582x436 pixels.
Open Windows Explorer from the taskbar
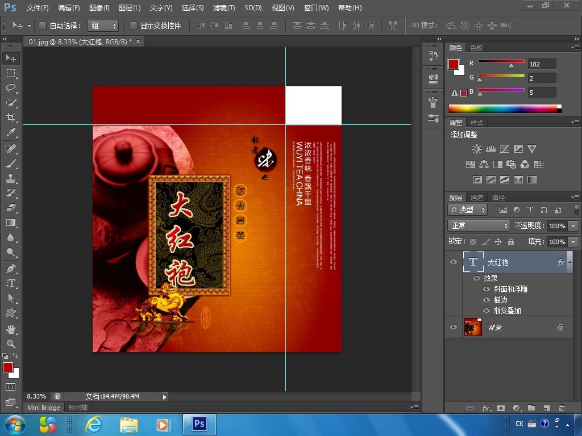(129, 425)
